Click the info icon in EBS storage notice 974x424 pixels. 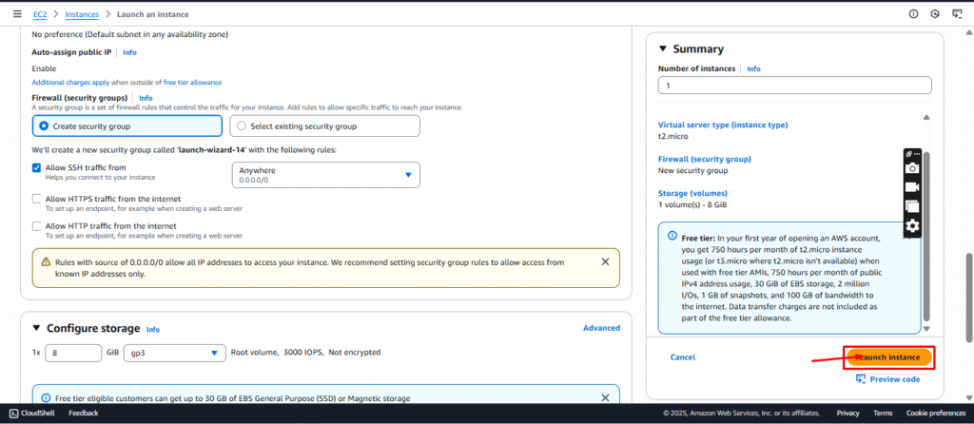click(x=46, y=397)
